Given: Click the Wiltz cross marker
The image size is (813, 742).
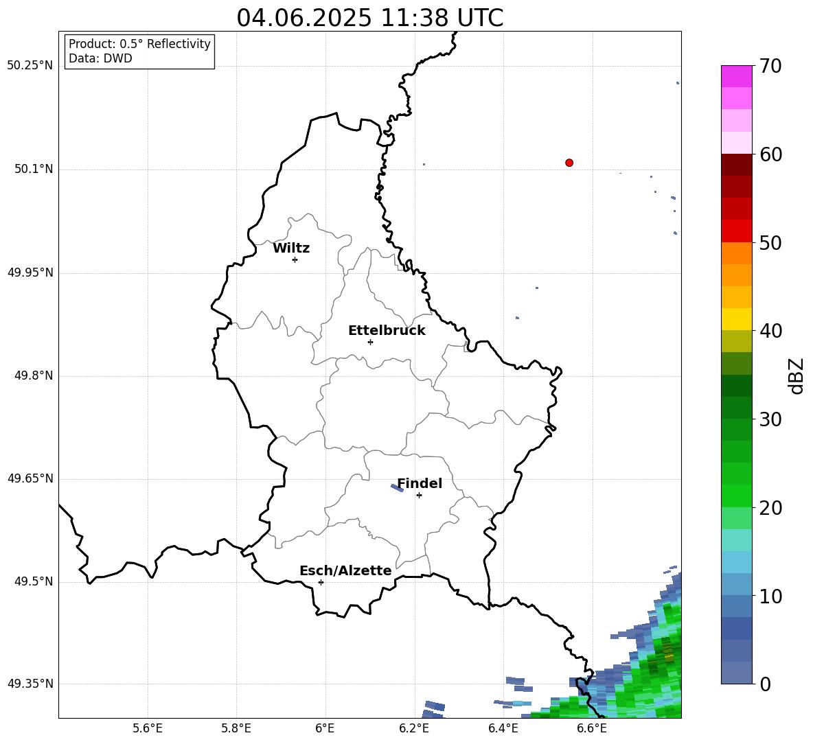Looking at the screenshot, I should coord(295,259).
